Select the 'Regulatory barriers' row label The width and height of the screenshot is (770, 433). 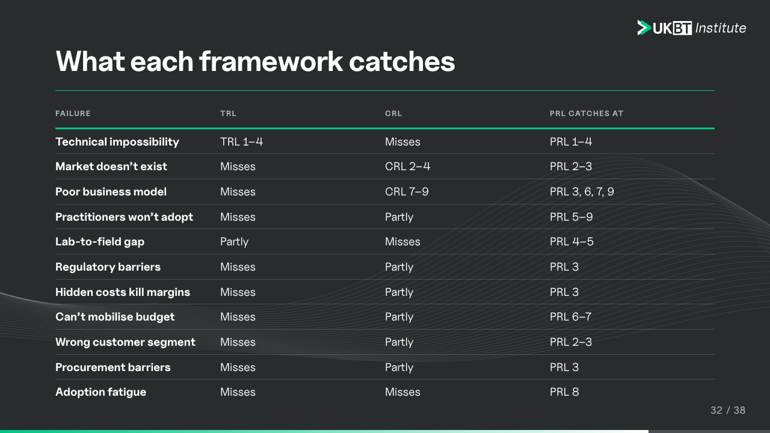tap(108, 267)
